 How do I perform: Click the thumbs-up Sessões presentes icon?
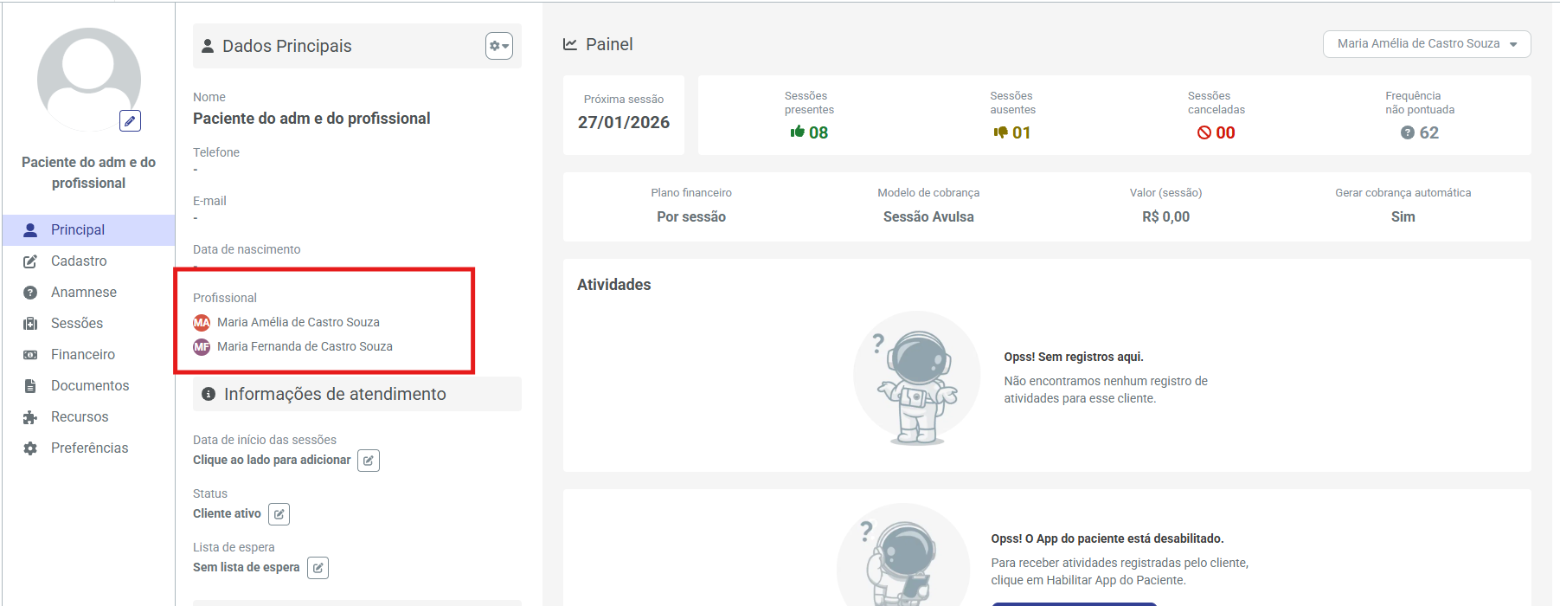click(x=797, y=132)
